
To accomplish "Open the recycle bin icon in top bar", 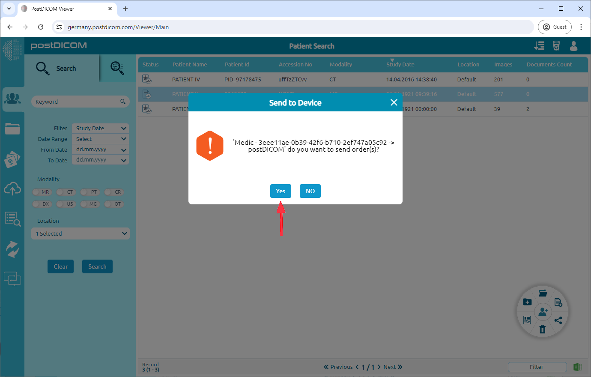I will [555, 46].
